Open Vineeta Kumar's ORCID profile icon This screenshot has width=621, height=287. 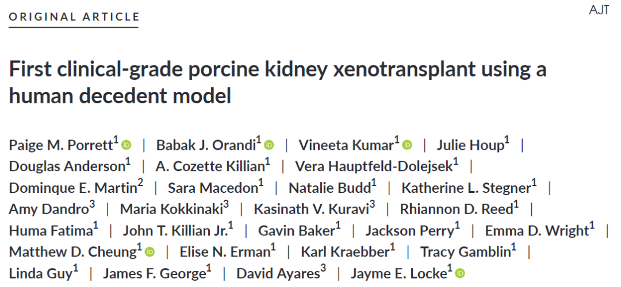point(407,145)
